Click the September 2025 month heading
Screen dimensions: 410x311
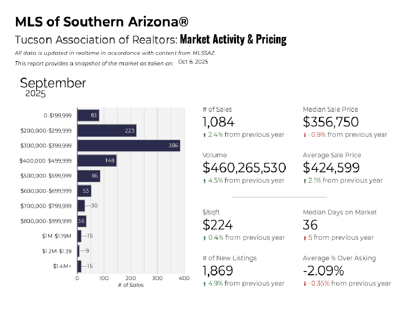click(x=53, y=87)
